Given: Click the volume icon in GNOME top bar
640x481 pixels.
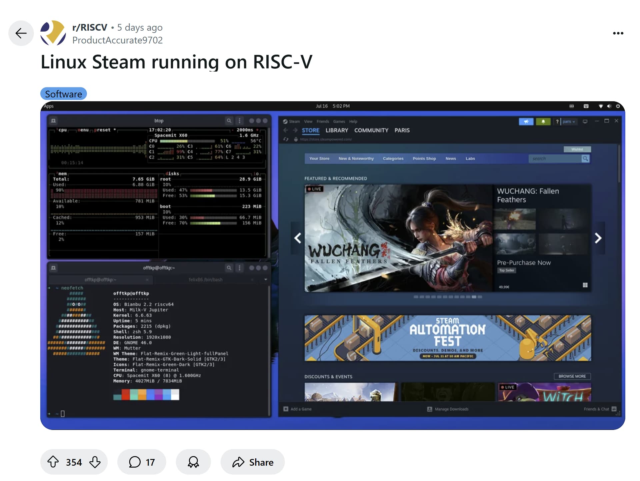Looking at the screenshot, I should [x=609, y=106].
